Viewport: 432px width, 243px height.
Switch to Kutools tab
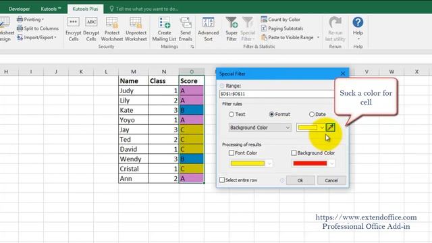[51, 9]
